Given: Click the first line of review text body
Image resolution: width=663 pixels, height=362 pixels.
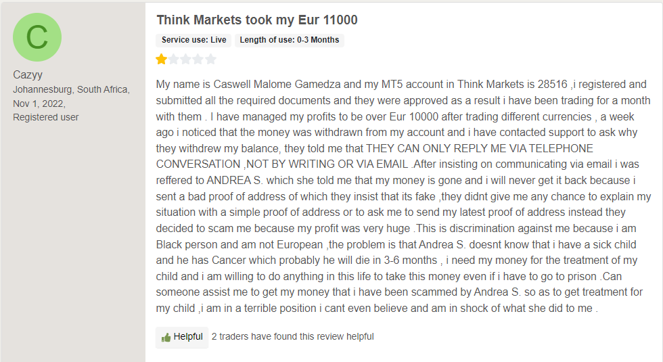Looking at the screenshot, I should click(401, 84).
